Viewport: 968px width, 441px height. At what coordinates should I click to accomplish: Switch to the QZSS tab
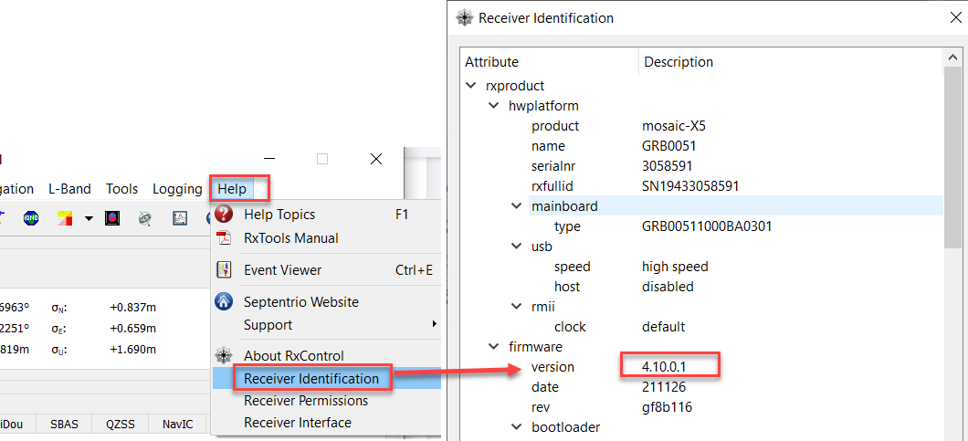click(x=120, y=425)
